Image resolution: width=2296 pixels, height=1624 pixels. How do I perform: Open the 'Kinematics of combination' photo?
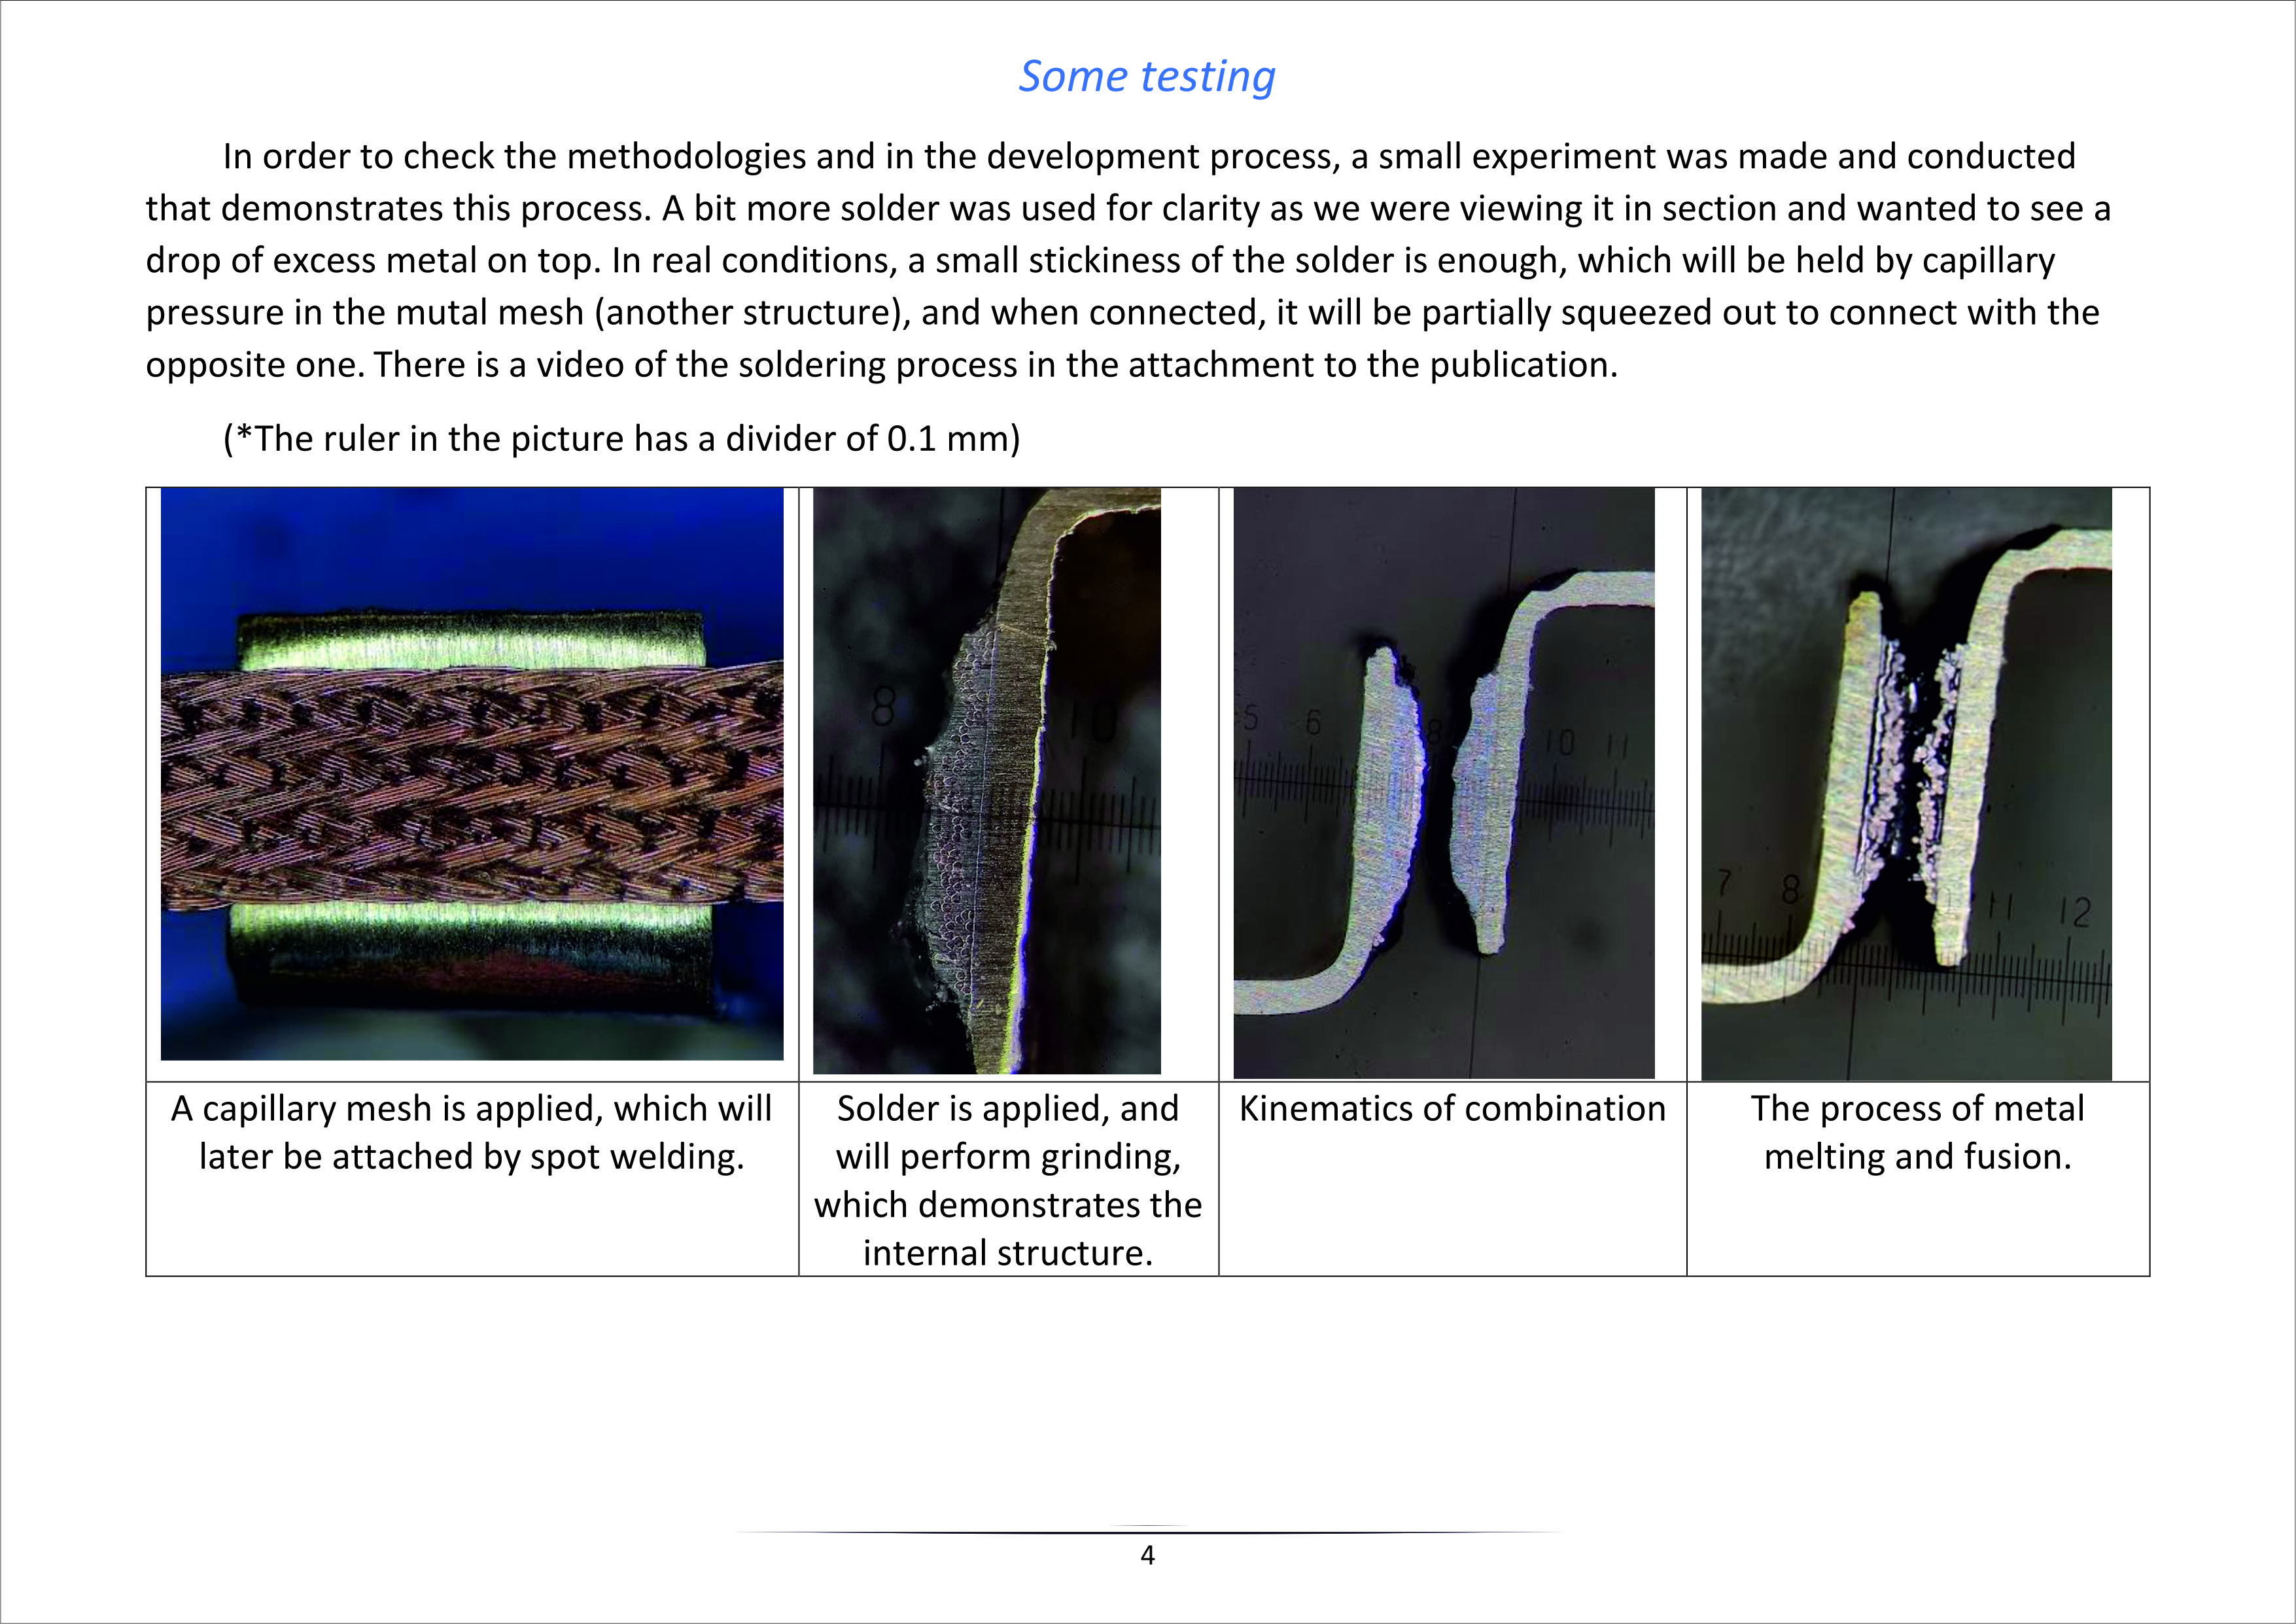coord(1444,783)
